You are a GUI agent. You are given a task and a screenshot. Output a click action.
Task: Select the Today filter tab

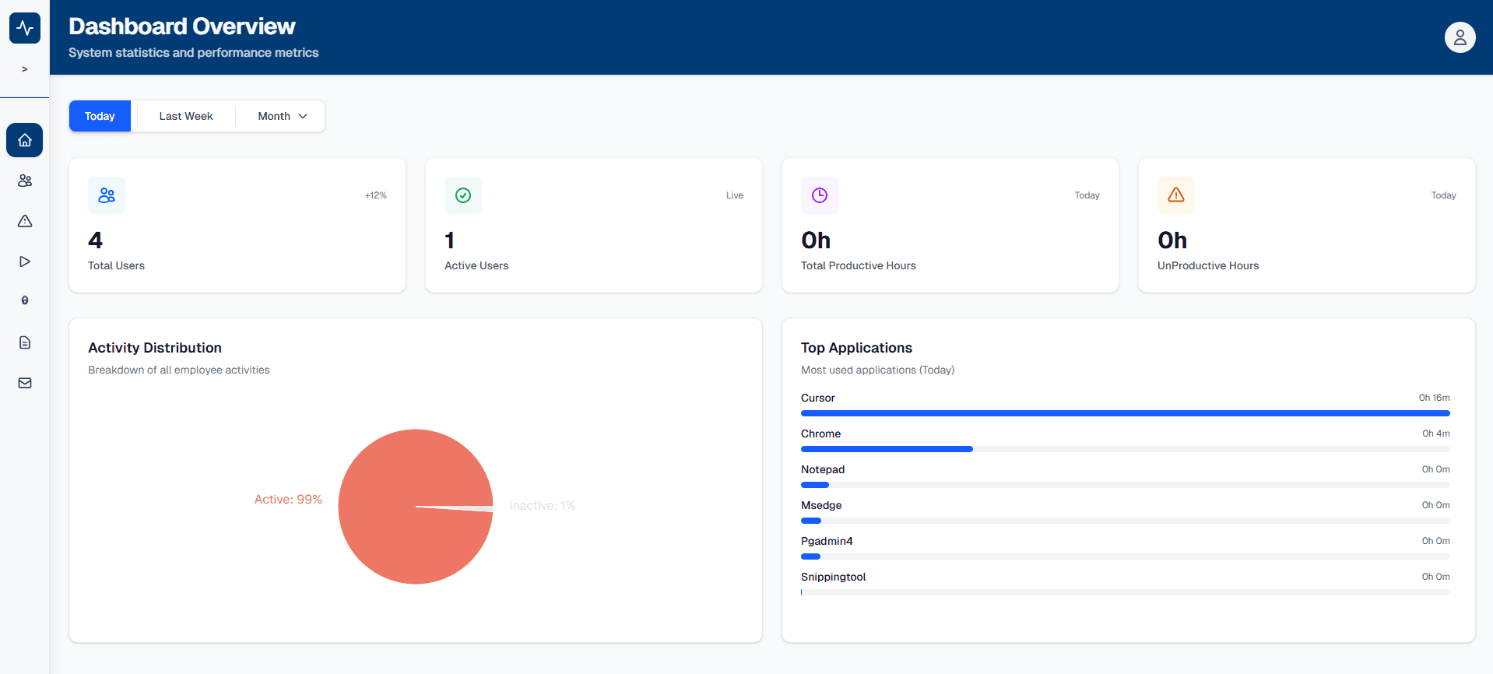pos(100,116)
